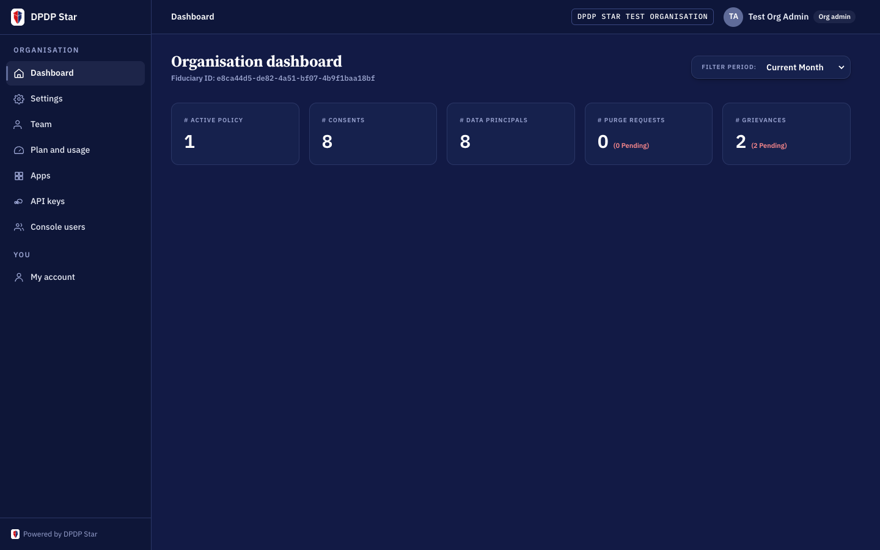Click the Apps grid icon
Screen dimensions: 880x550
pyautogui.click(x=19, y=176)
